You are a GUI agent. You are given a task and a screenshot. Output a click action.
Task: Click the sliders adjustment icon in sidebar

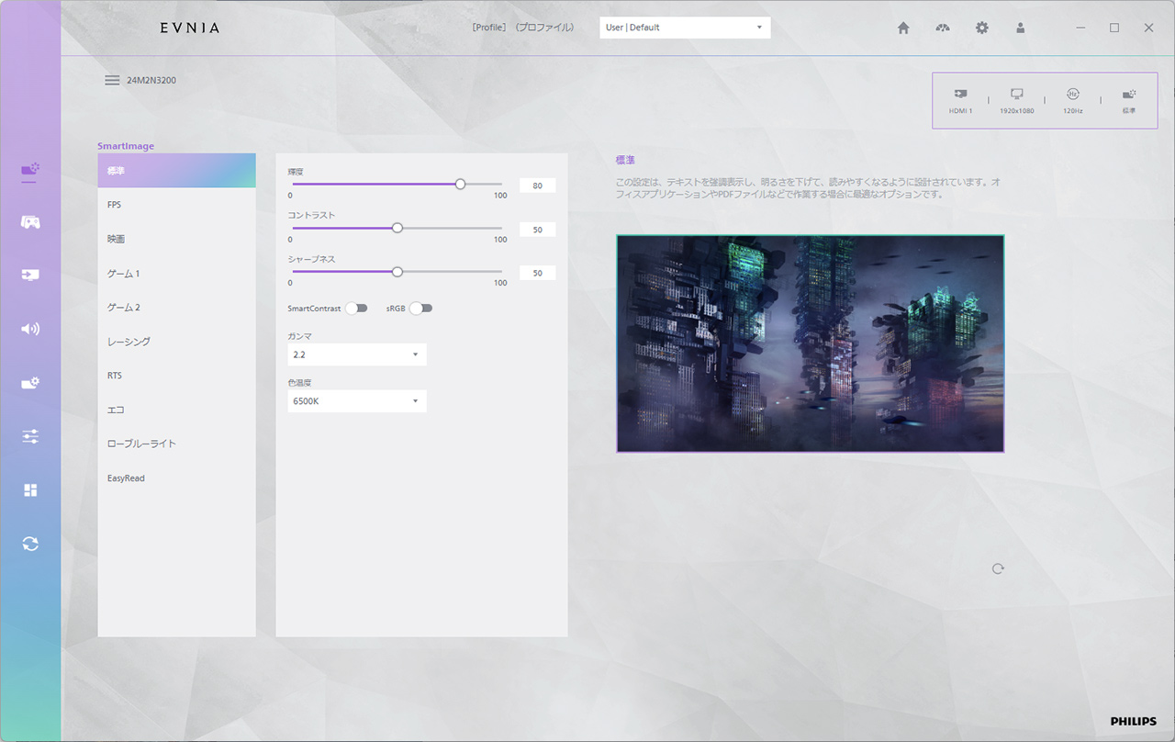tap(30, 437)
